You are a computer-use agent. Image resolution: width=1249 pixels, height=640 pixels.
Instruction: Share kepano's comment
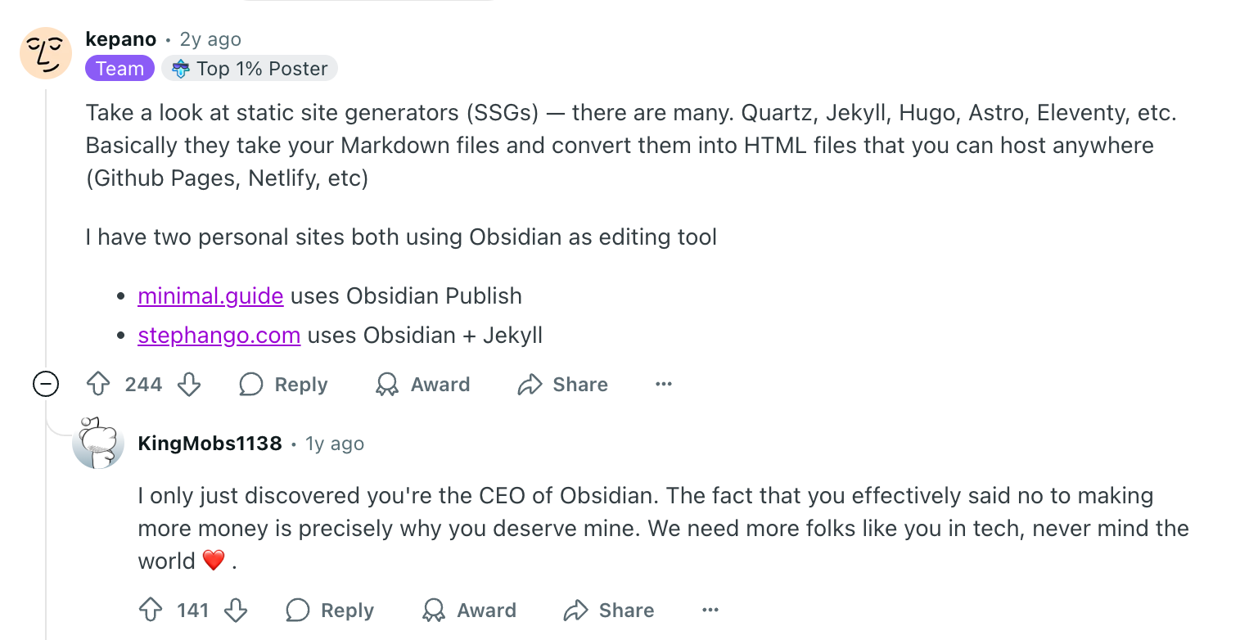tap(563, 384)
